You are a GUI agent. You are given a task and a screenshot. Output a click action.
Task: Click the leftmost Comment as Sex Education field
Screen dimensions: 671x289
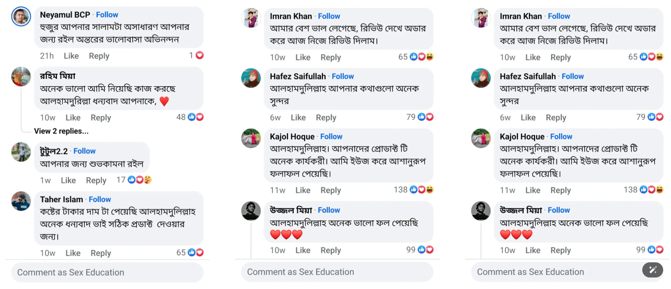[107, 272]
